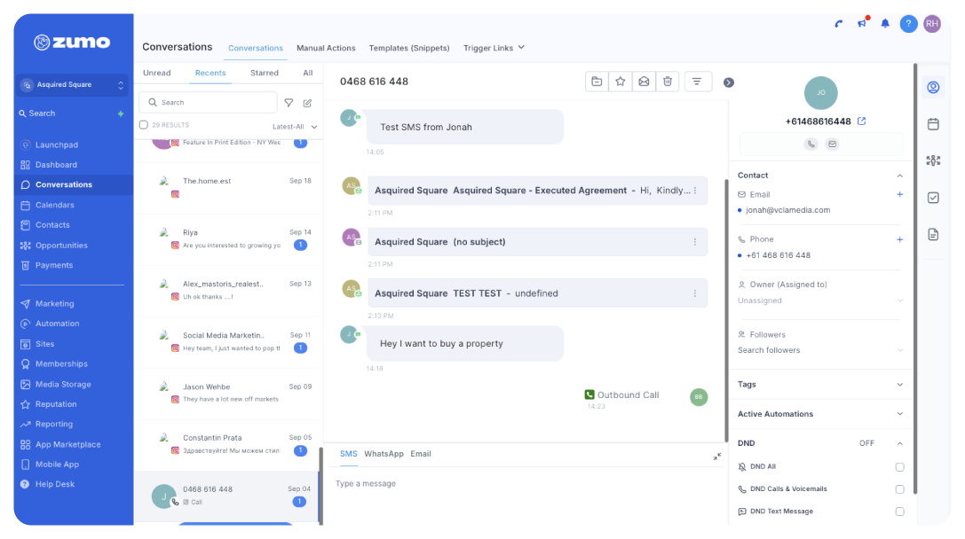
Task: Open the Search followers dropdown
Action: click(820, 350)
